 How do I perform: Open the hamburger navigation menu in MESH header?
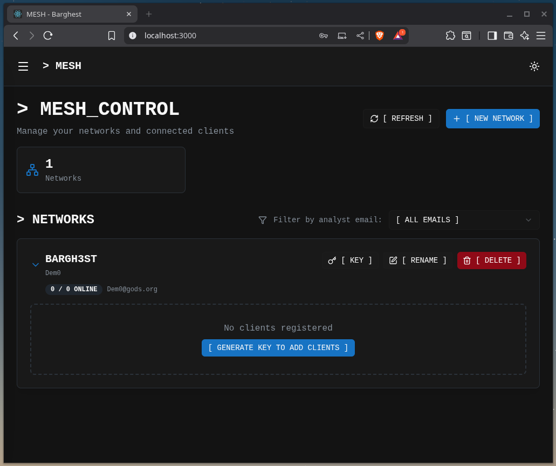coord(23,66)
